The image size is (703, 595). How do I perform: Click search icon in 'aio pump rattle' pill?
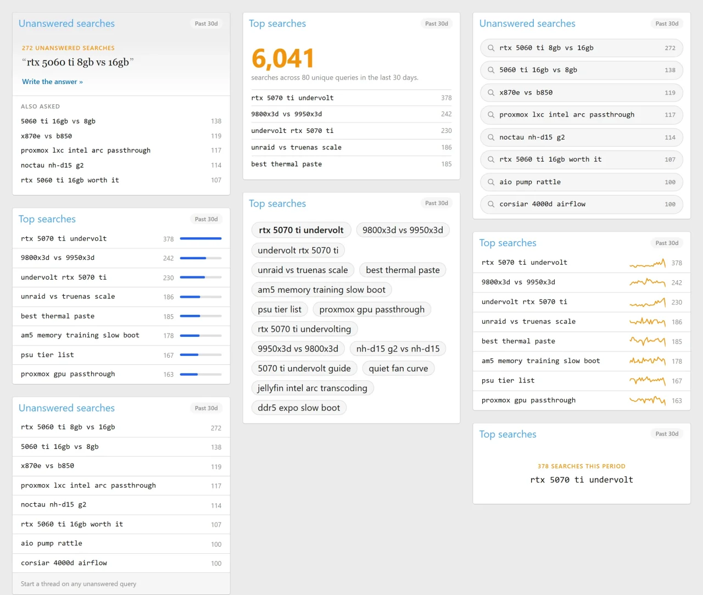pos(491,182)
